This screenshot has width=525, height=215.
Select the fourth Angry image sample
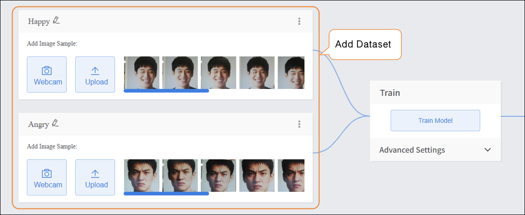[x=257, y=175]
